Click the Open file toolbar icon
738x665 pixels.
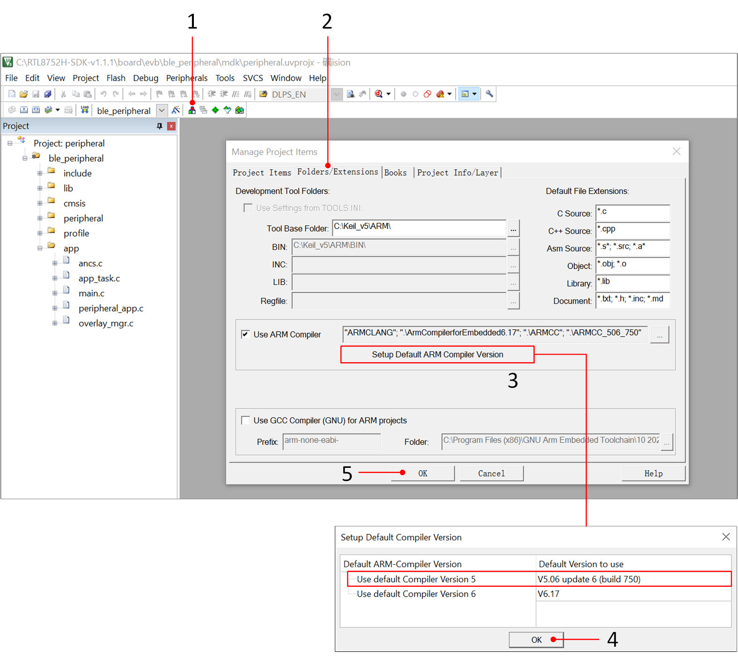(23, 94)
